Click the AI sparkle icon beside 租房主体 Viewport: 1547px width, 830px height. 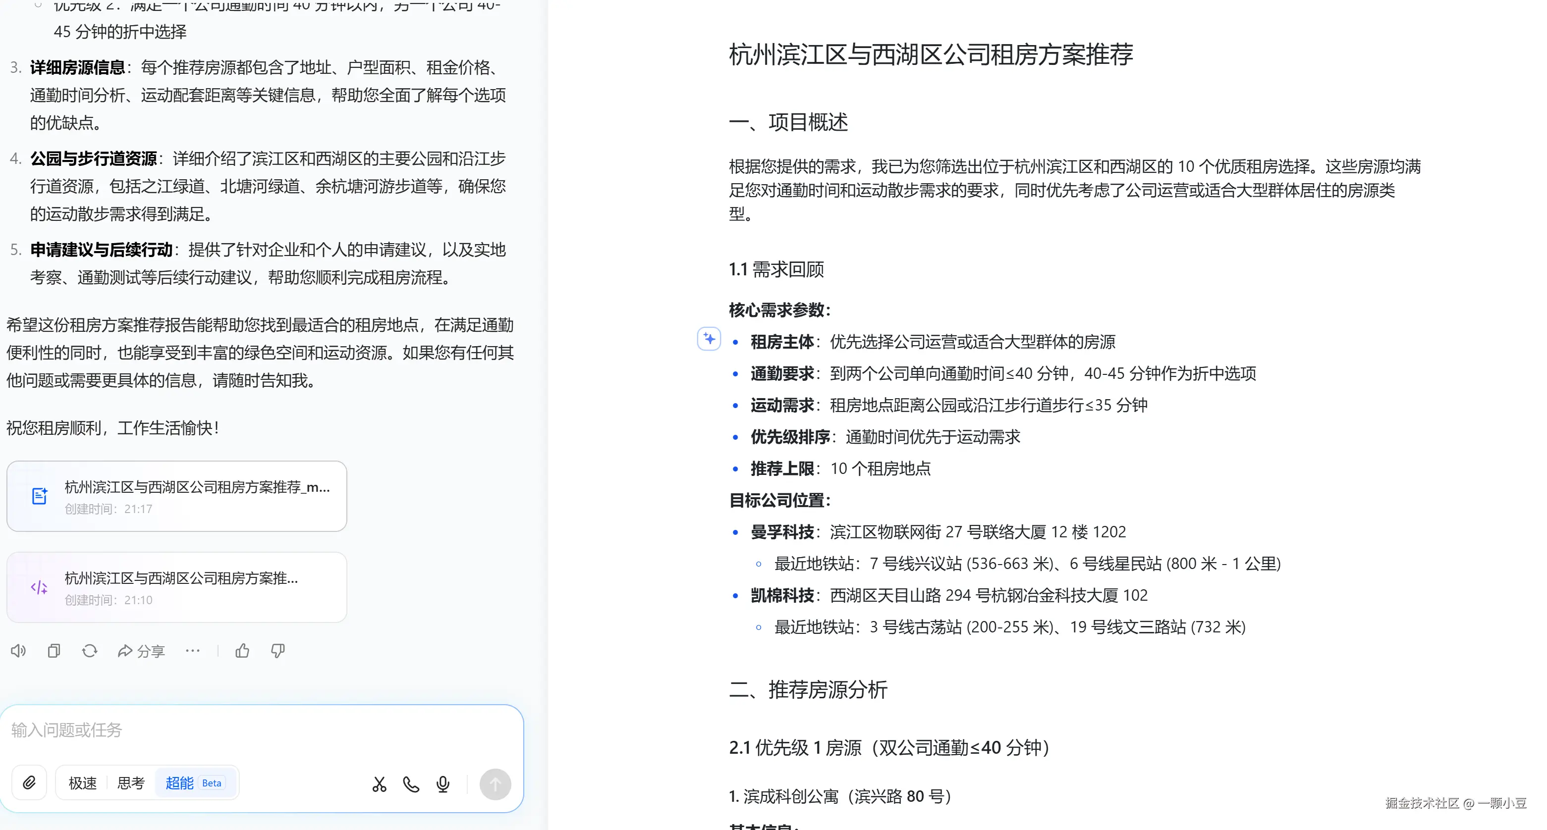[709, 339]
